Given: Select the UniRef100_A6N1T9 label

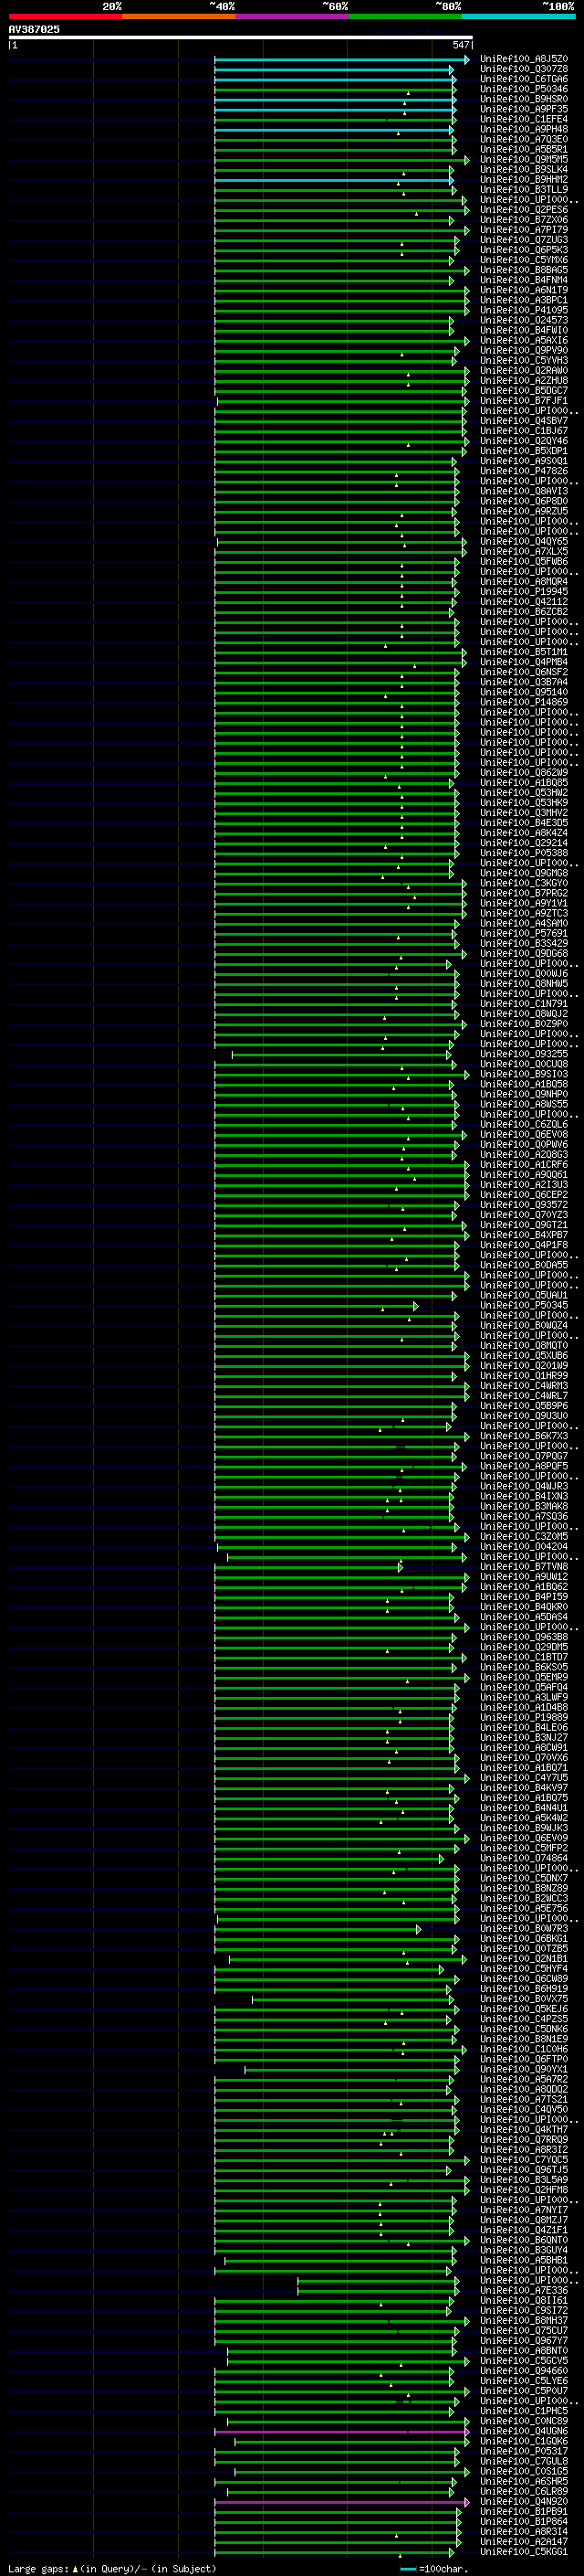Looking at the screenshot, I should tap(524, 290).
